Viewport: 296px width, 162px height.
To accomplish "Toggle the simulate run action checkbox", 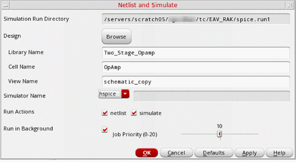I will 134,113.
